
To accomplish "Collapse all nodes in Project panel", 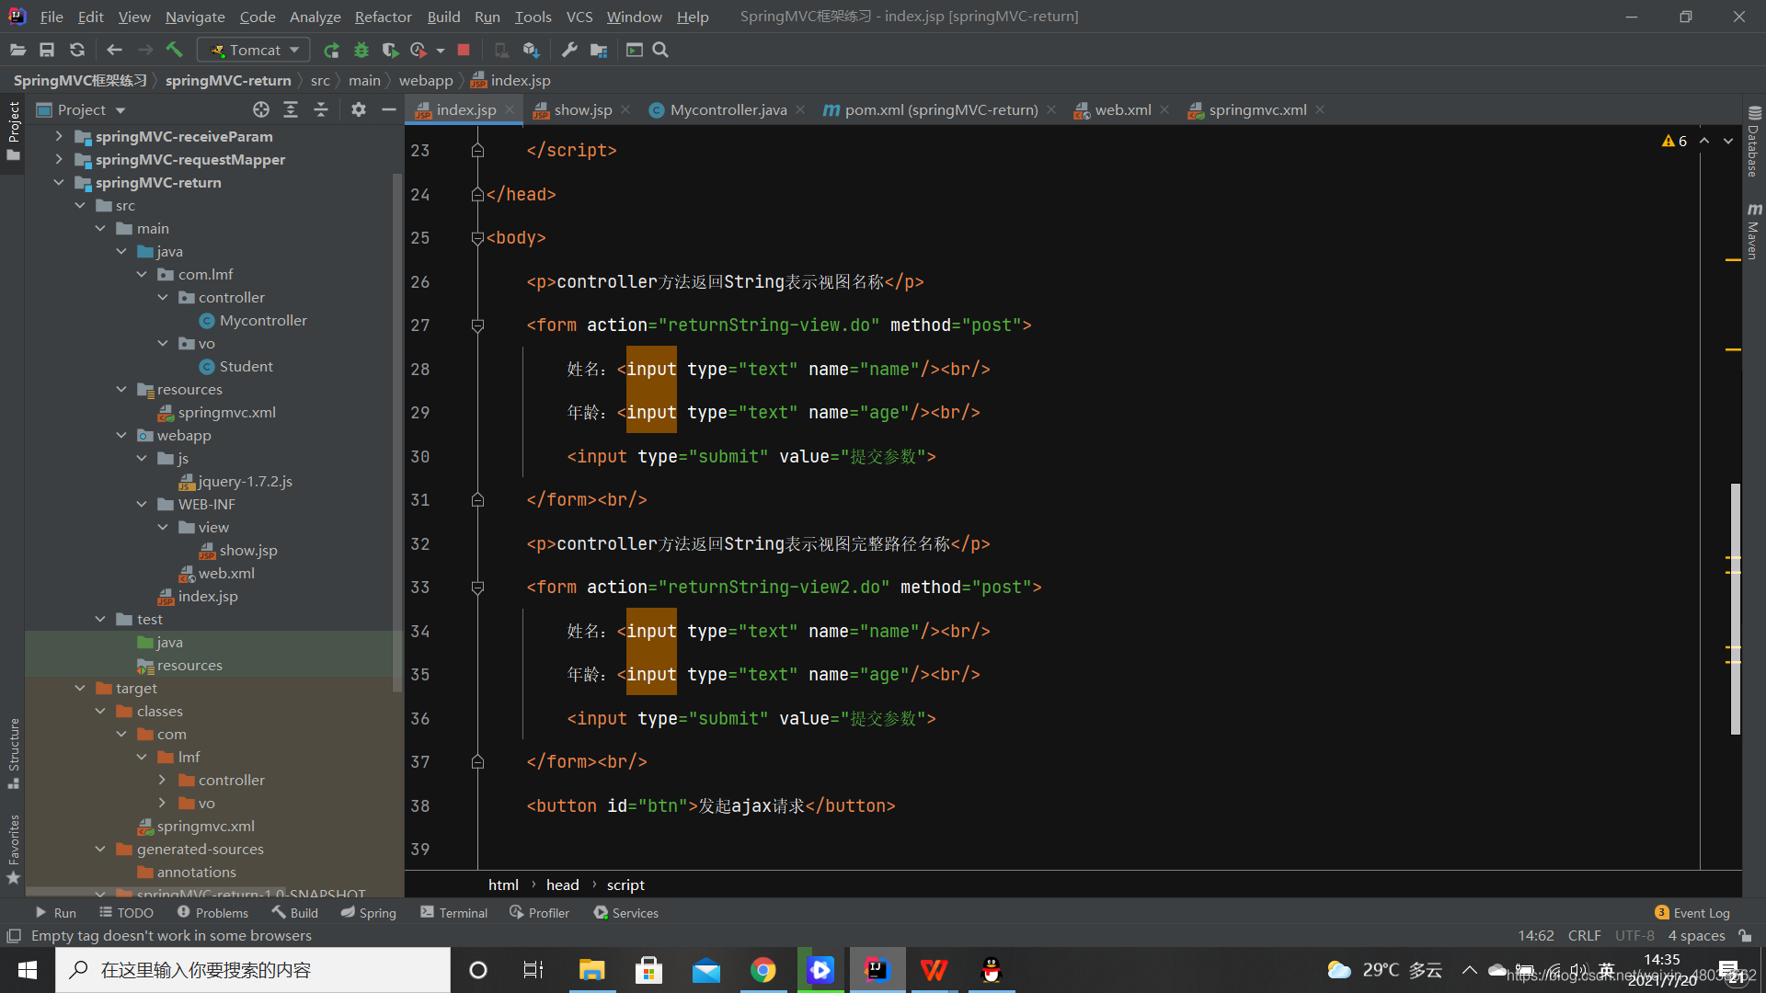I will 321,109.
